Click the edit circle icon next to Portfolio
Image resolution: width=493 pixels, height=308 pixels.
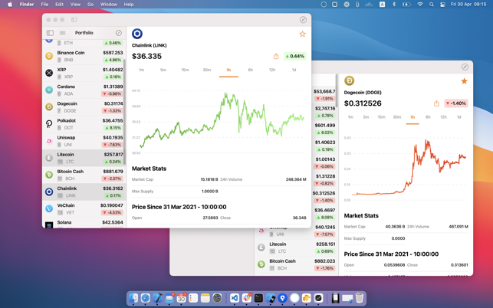(x=119, y=33)
